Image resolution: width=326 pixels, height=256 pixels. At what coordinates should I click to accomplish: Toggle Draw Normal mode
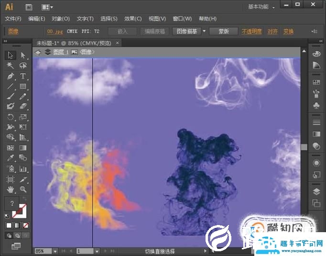point(9,236)
